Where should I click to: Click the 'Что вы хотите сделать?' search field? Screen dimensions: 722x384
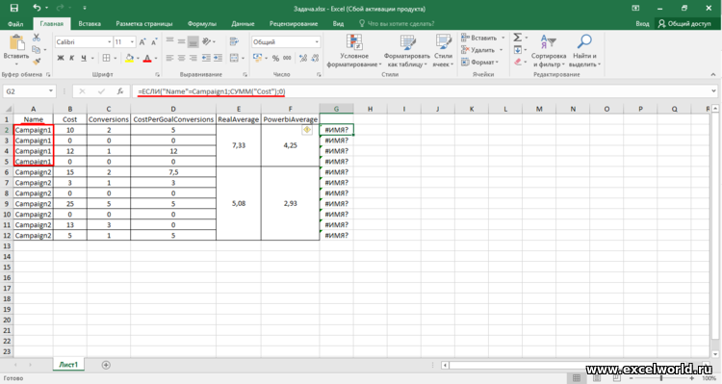click(x=397, y=23)
